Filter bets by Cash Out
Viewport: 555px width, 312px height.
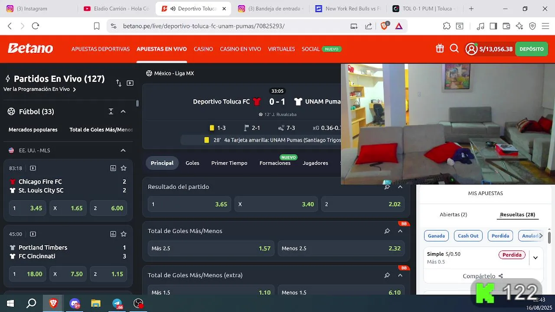pos(468,236)
